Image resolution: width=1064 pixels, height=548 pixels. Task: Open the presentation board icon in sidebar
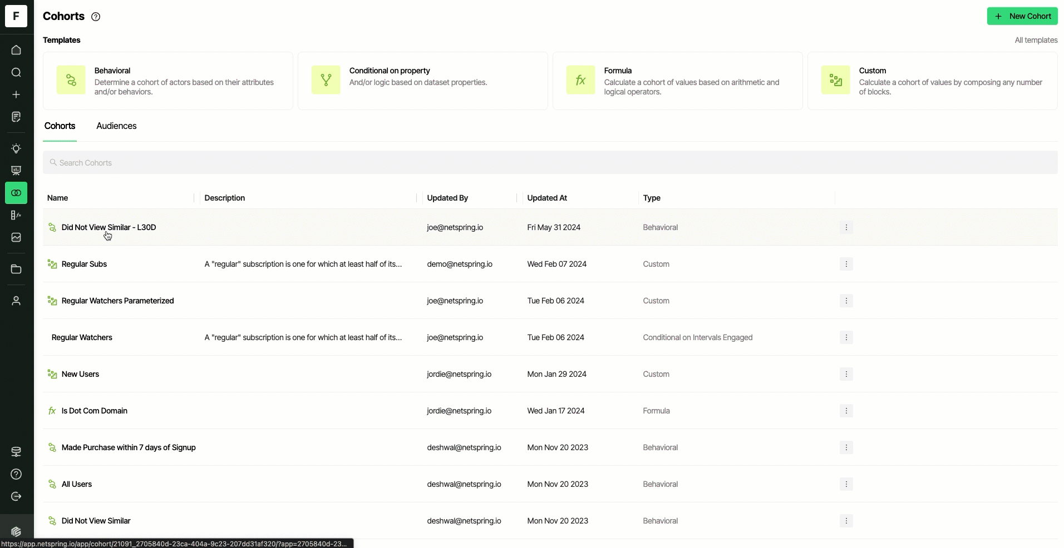pos(16,171)
